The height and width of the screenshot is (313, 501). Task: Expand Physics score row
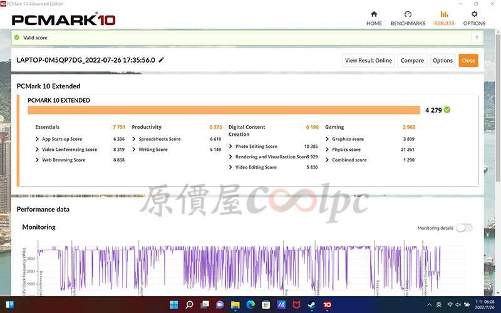(327, 150)
